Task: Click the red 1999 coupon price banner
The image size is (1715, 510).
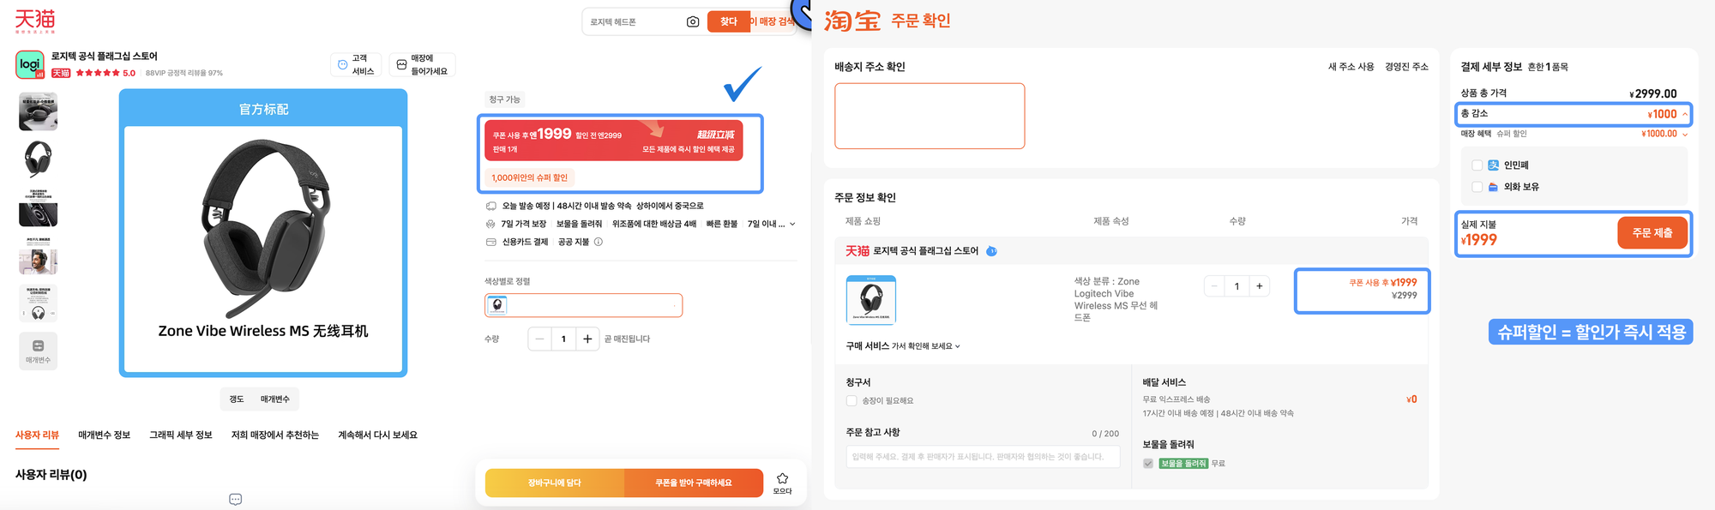Action: pyautogui.click(x=613, y=141)
